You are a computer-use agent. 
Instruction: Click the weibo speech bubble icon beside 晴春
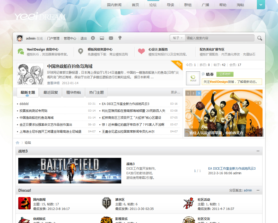tap(203, 74)
